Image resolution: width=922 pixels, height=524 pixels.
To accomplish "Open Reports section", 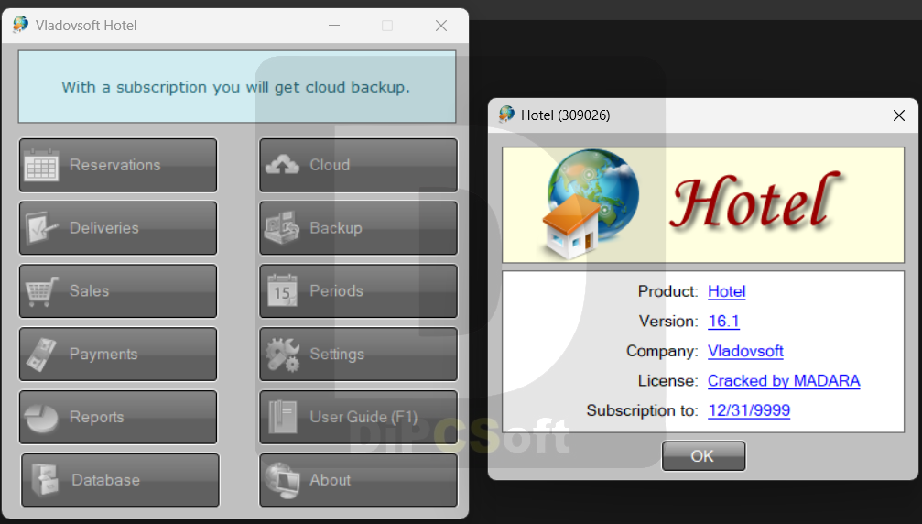I will 118,417.
